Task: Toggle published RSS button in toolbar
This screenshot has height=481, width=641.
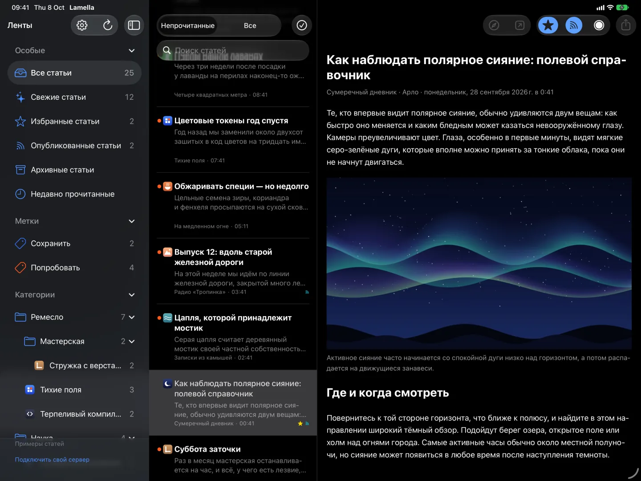Action: pyautogui.click(x=574, y=25)
